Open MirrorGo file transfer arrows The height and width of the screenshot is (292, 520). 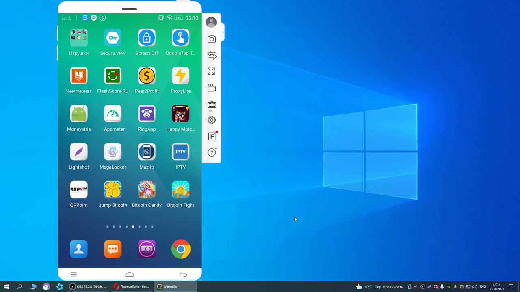[212, 55]
